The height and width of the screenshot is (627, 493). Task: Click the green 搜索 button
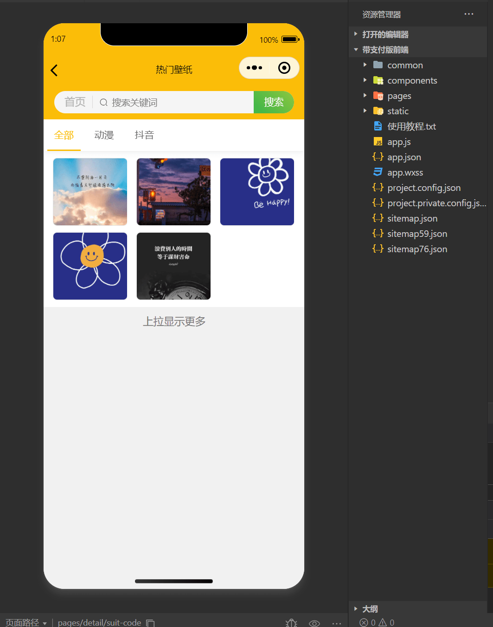[274, 102]
